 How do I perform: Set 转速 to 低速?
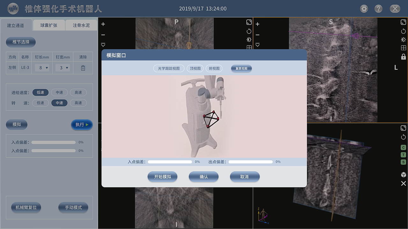coord(40,103)
